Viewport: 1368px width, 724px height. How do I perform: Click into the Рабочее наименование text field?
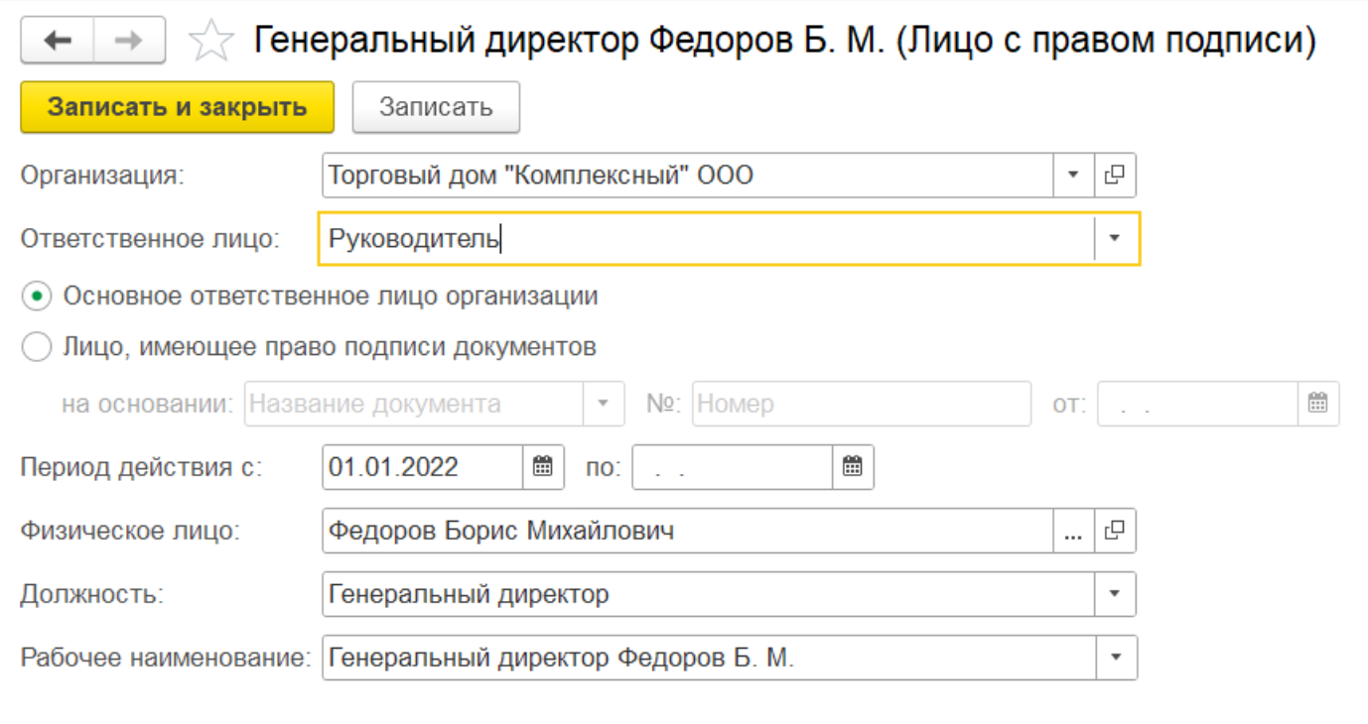coord(707,658)
